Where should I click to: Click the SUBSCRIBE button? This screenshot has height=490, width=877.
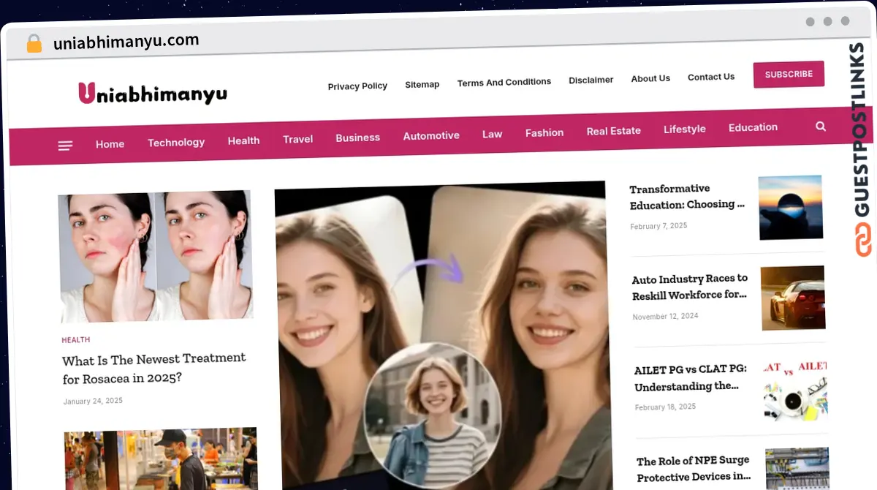pyautogui.click(x=789, y=74)
